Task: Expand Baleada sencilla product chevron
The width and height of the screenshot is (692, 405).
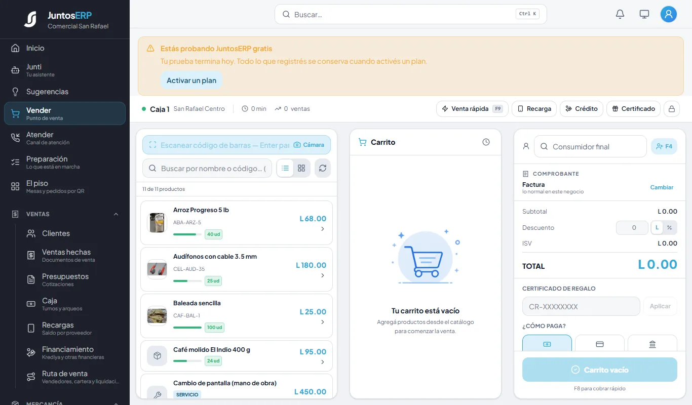Action: pos(323,322)
